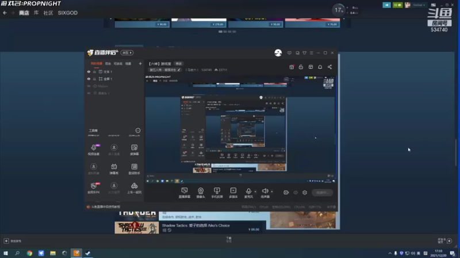This screenshot has height=258, width=460.
Task: Open the 社区 community tab in Steam
Action: 48,13
